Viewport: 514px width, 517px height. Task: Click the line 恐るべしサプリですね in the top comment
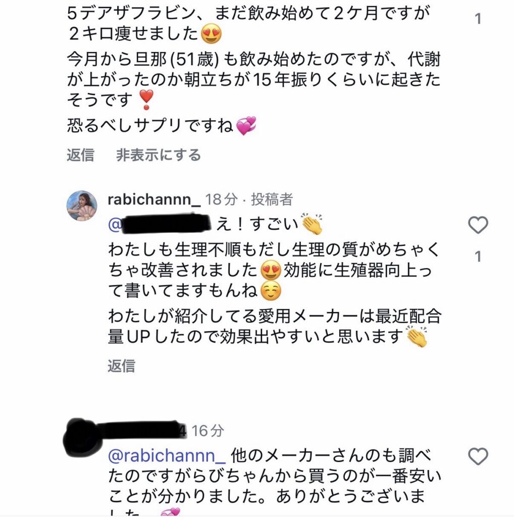[151, 126]
